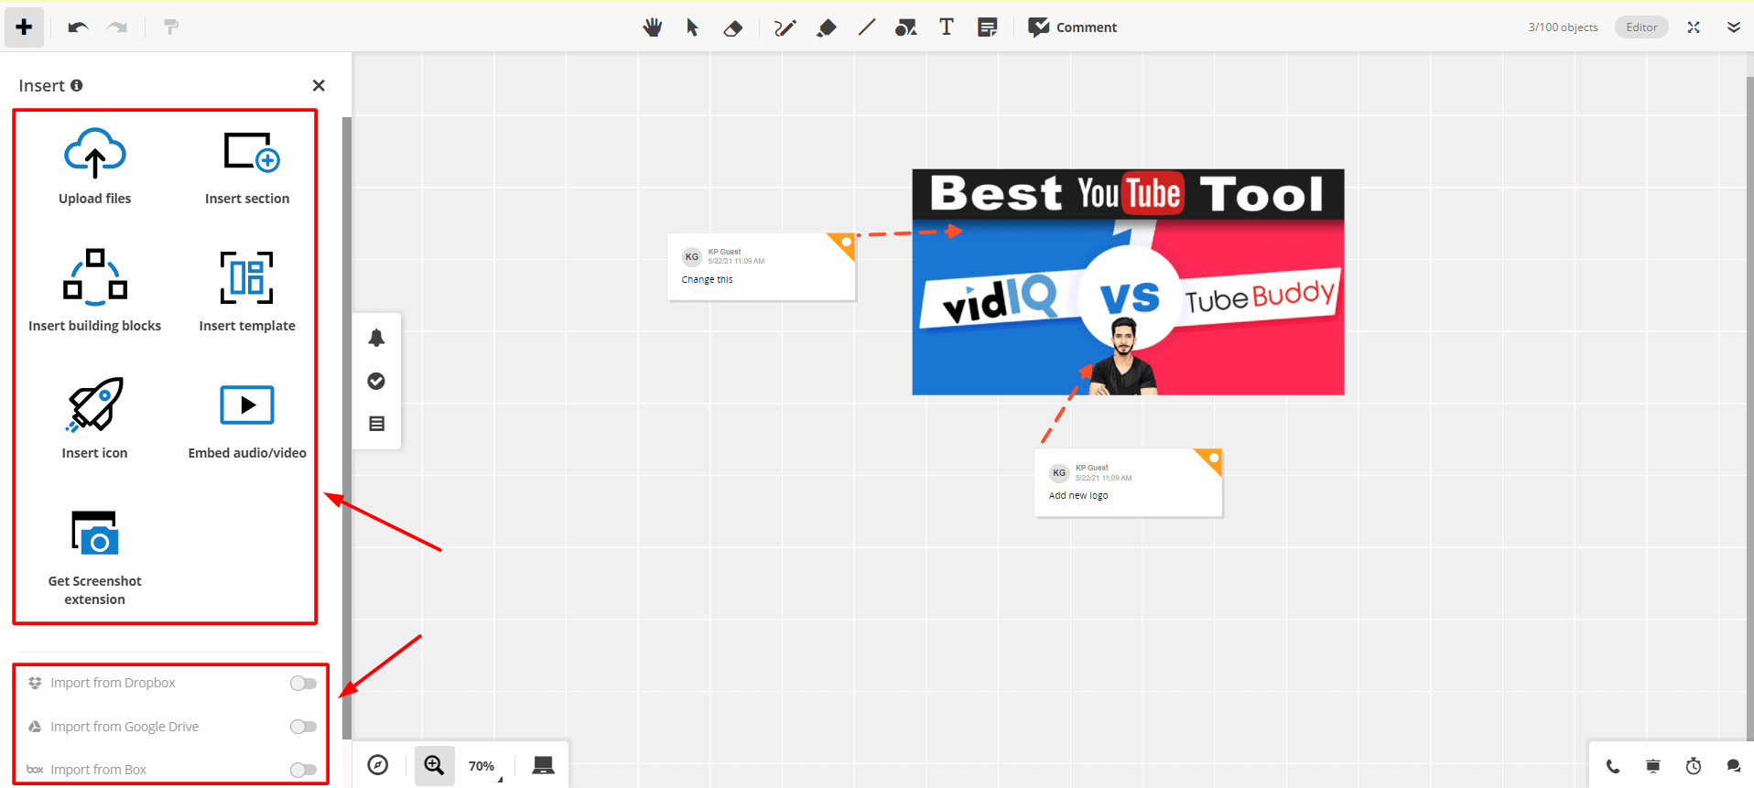Expand the top-right double chevron menu
The image size is (1754, 788).
point(1733,27)
